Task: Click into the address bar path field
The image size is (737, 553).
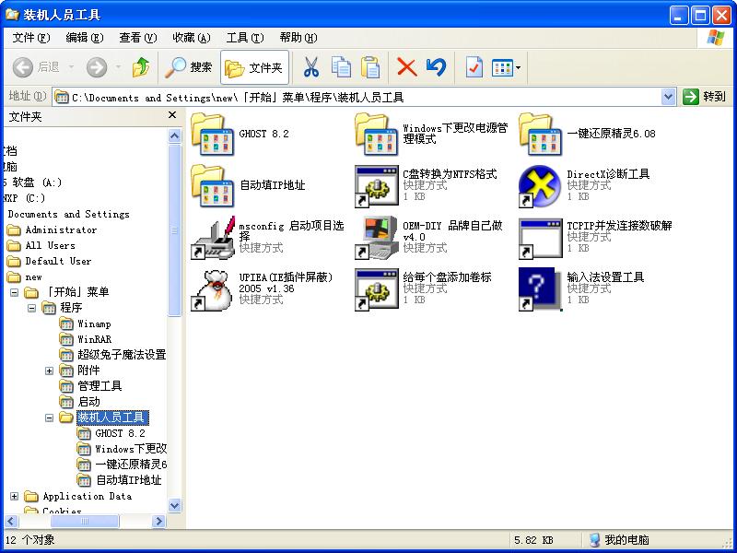Action: point(357,98)
